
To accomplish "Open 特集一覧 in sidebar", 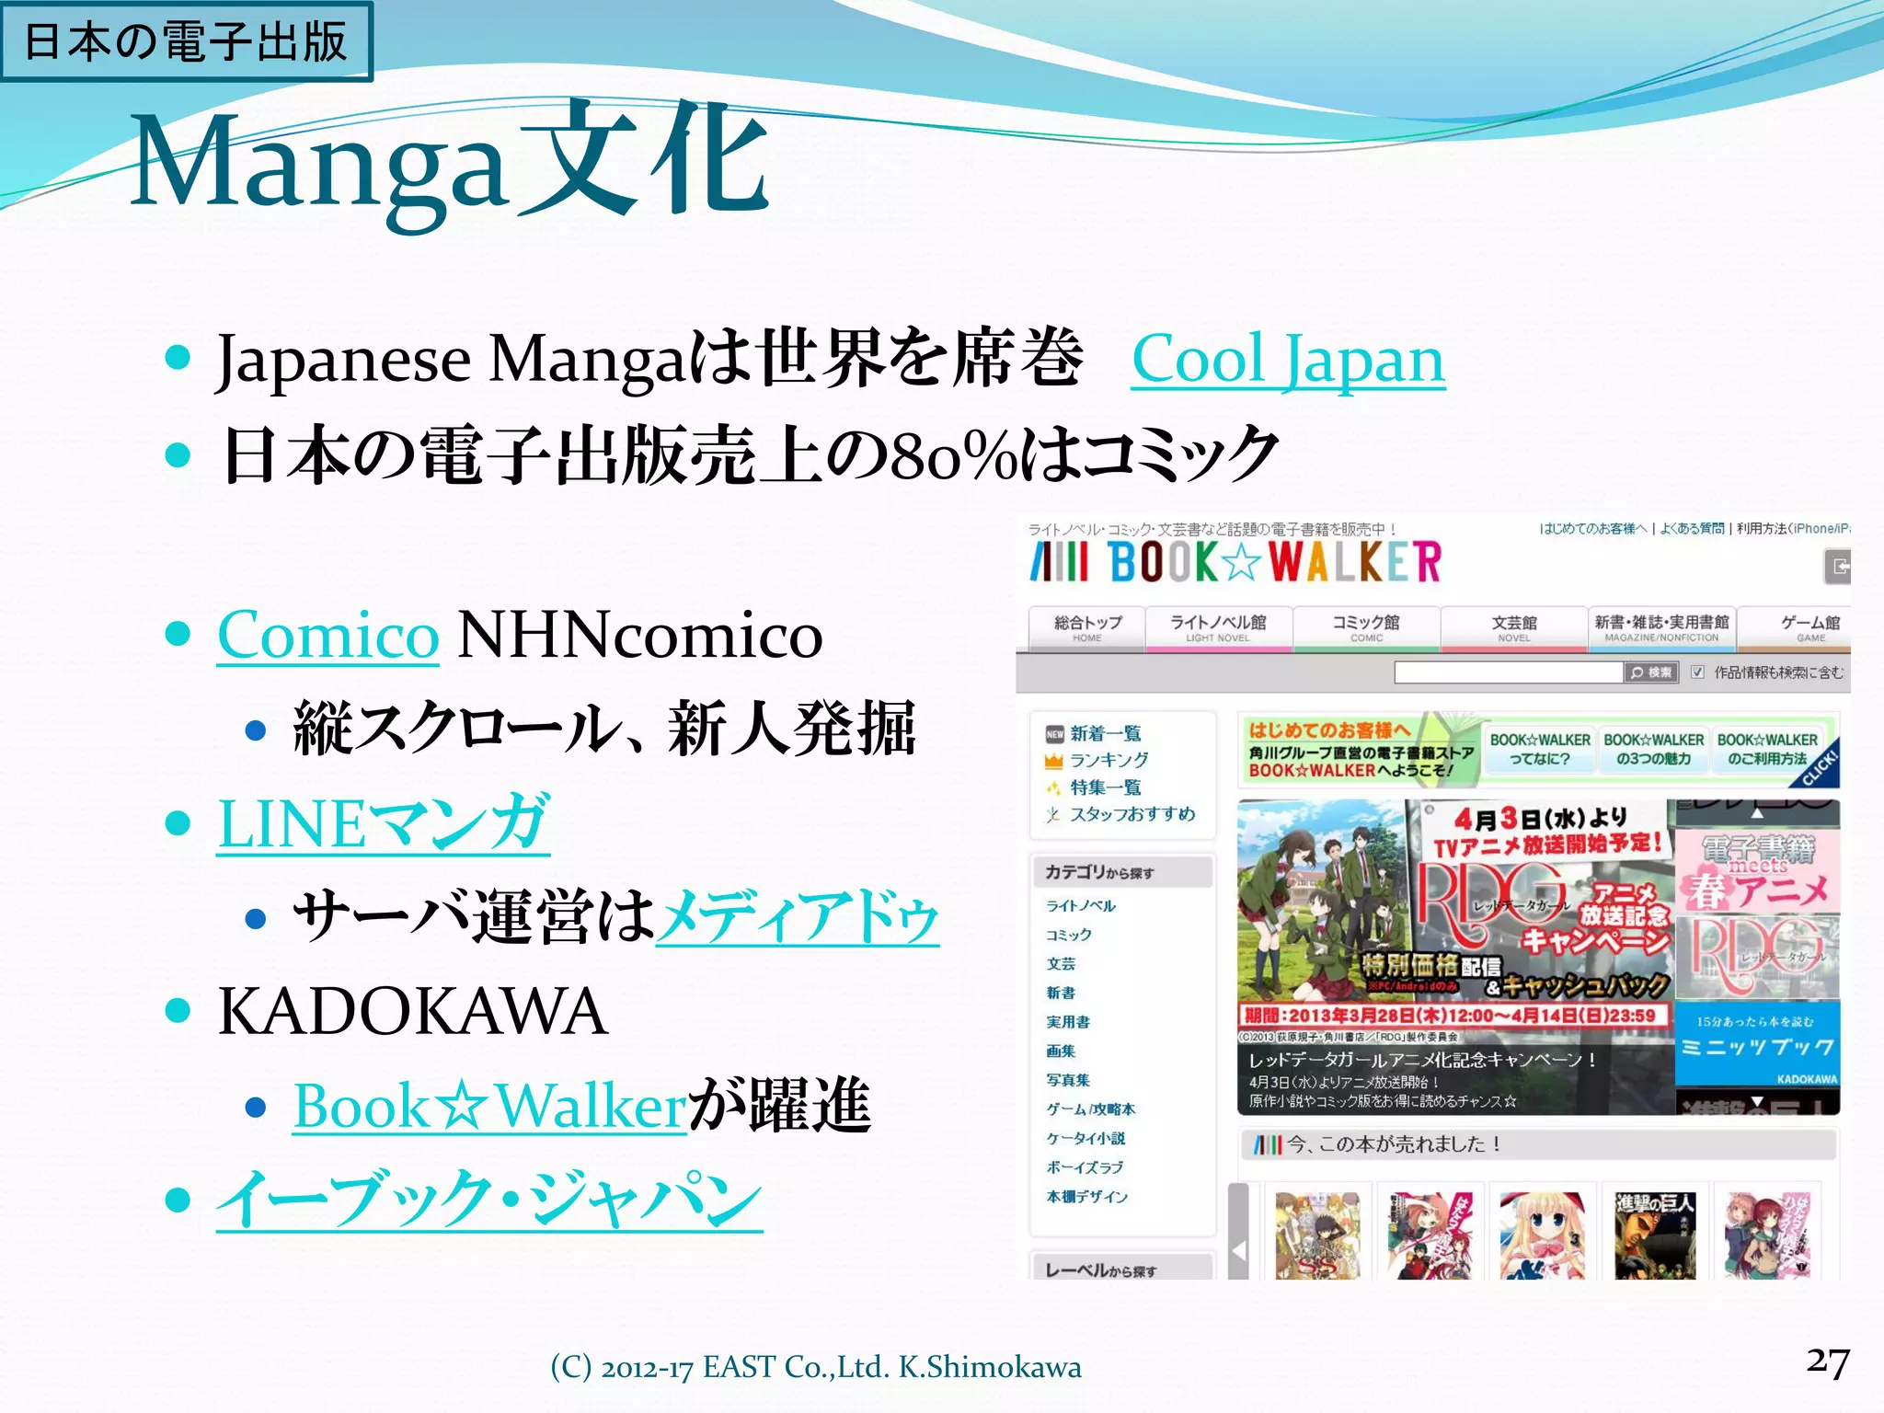I will (x=1106, y=787).
